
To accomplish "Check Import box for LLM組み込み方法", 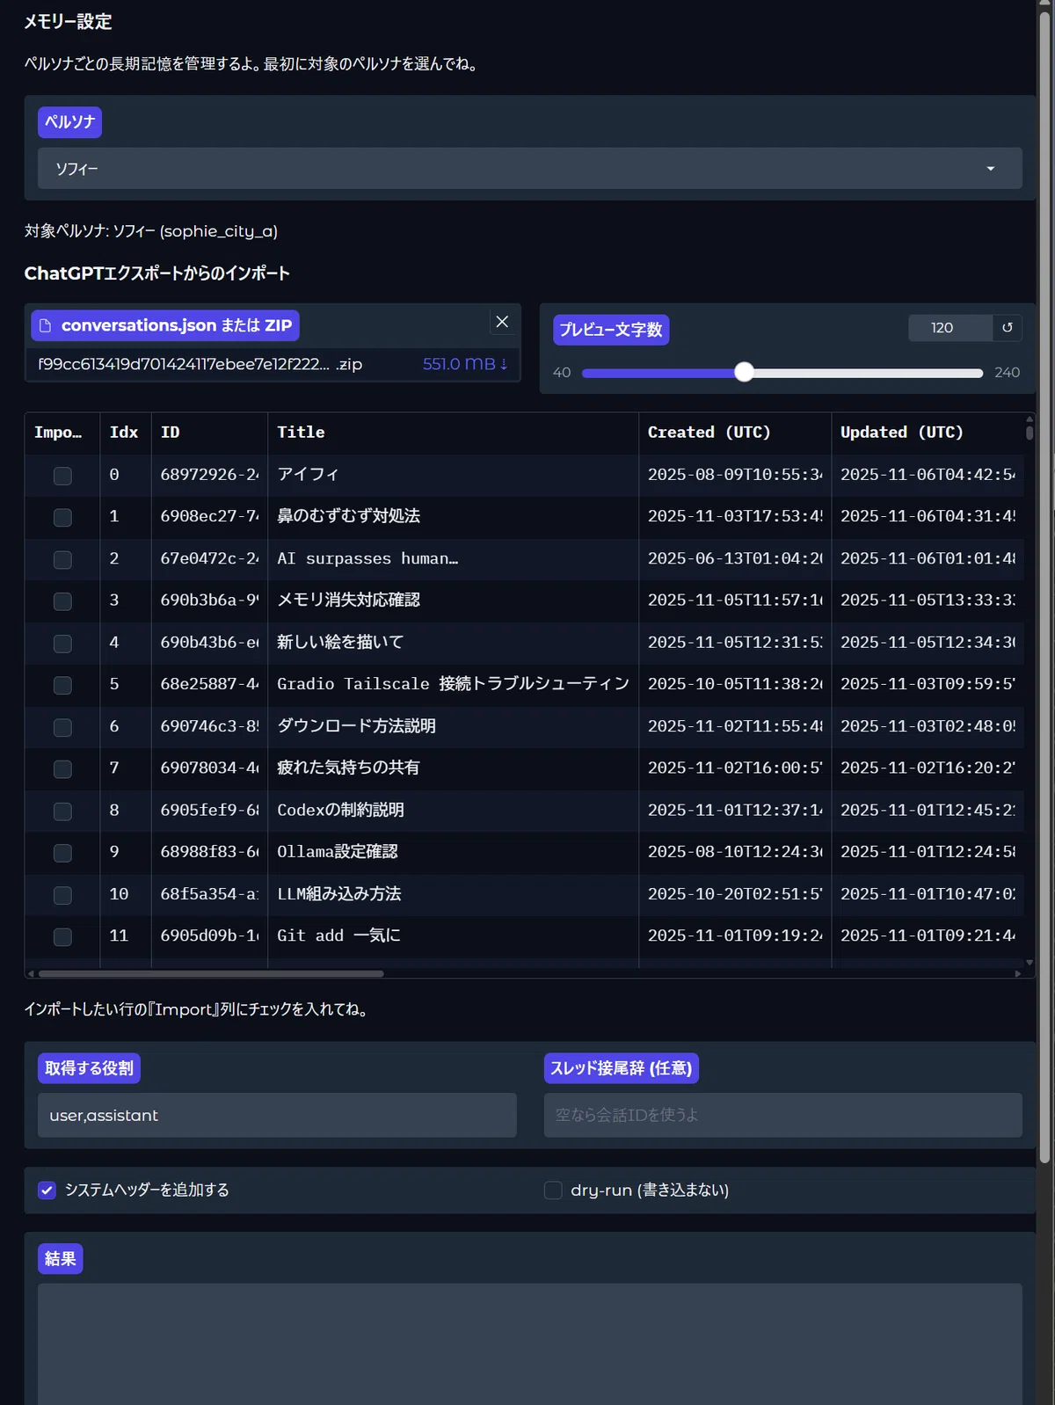I will pos(62,895).
